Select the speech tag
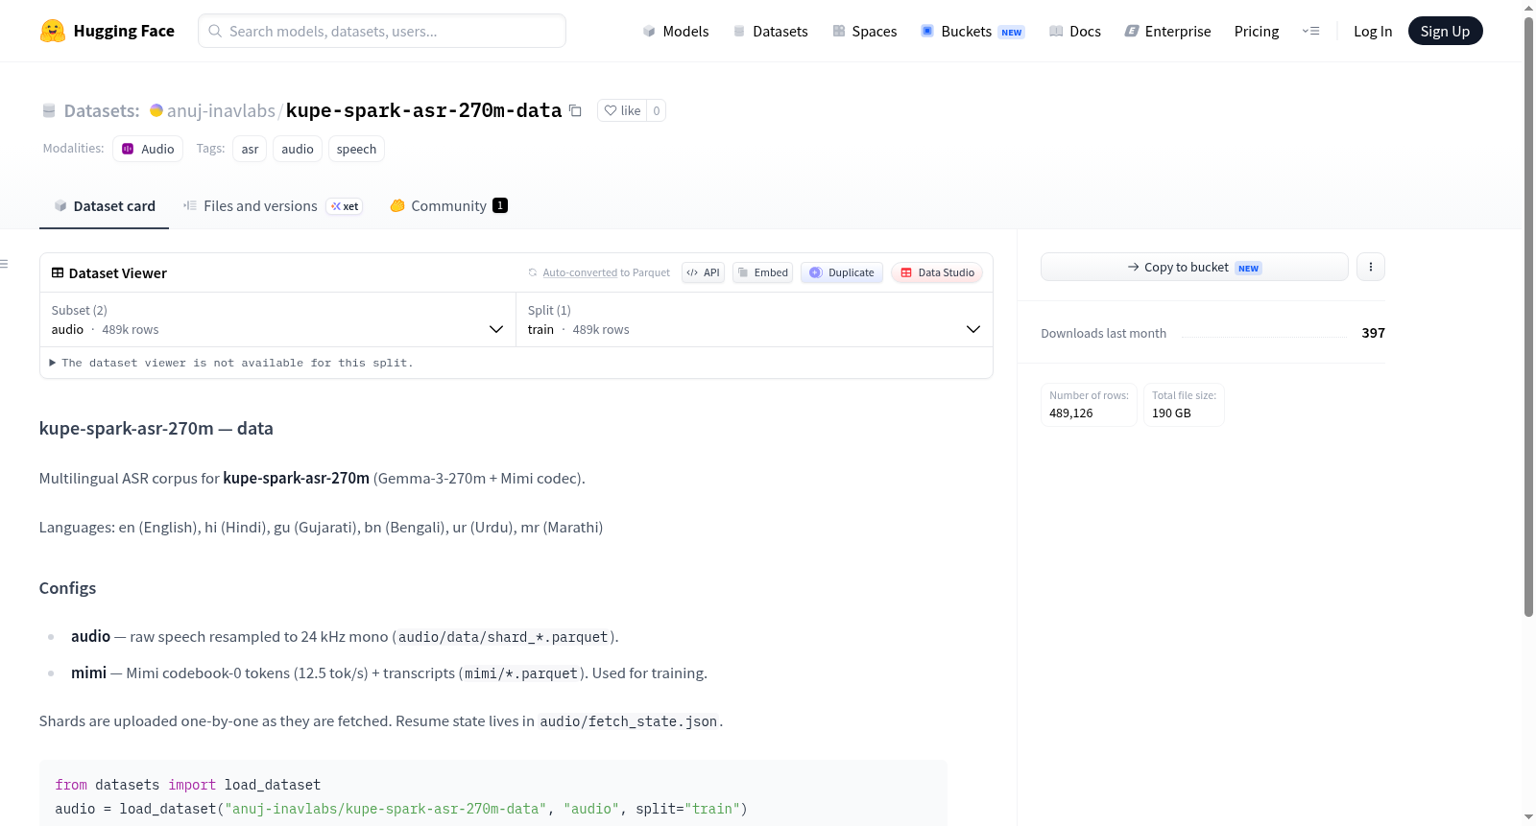This screenshot has height=826, width=1536. 356,149
